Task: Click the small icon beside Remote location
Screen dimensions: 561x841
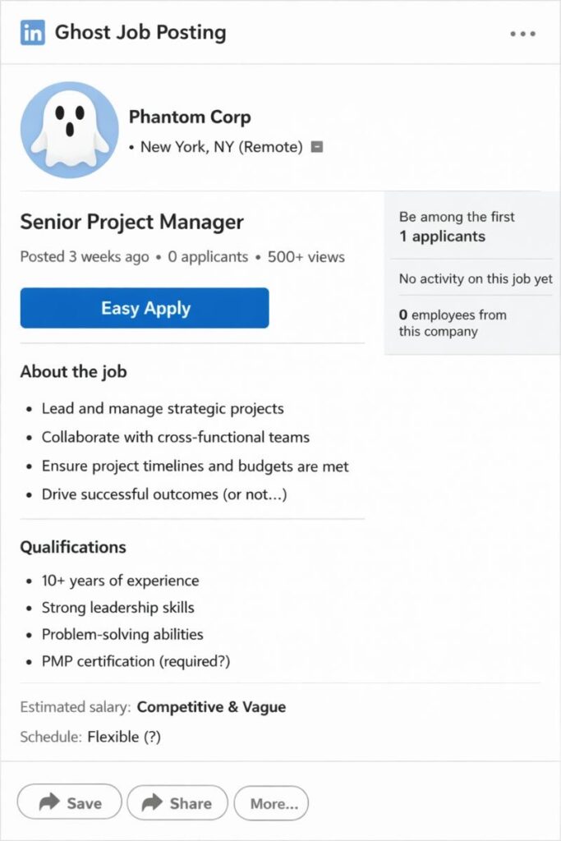Action: click(317, 147)
